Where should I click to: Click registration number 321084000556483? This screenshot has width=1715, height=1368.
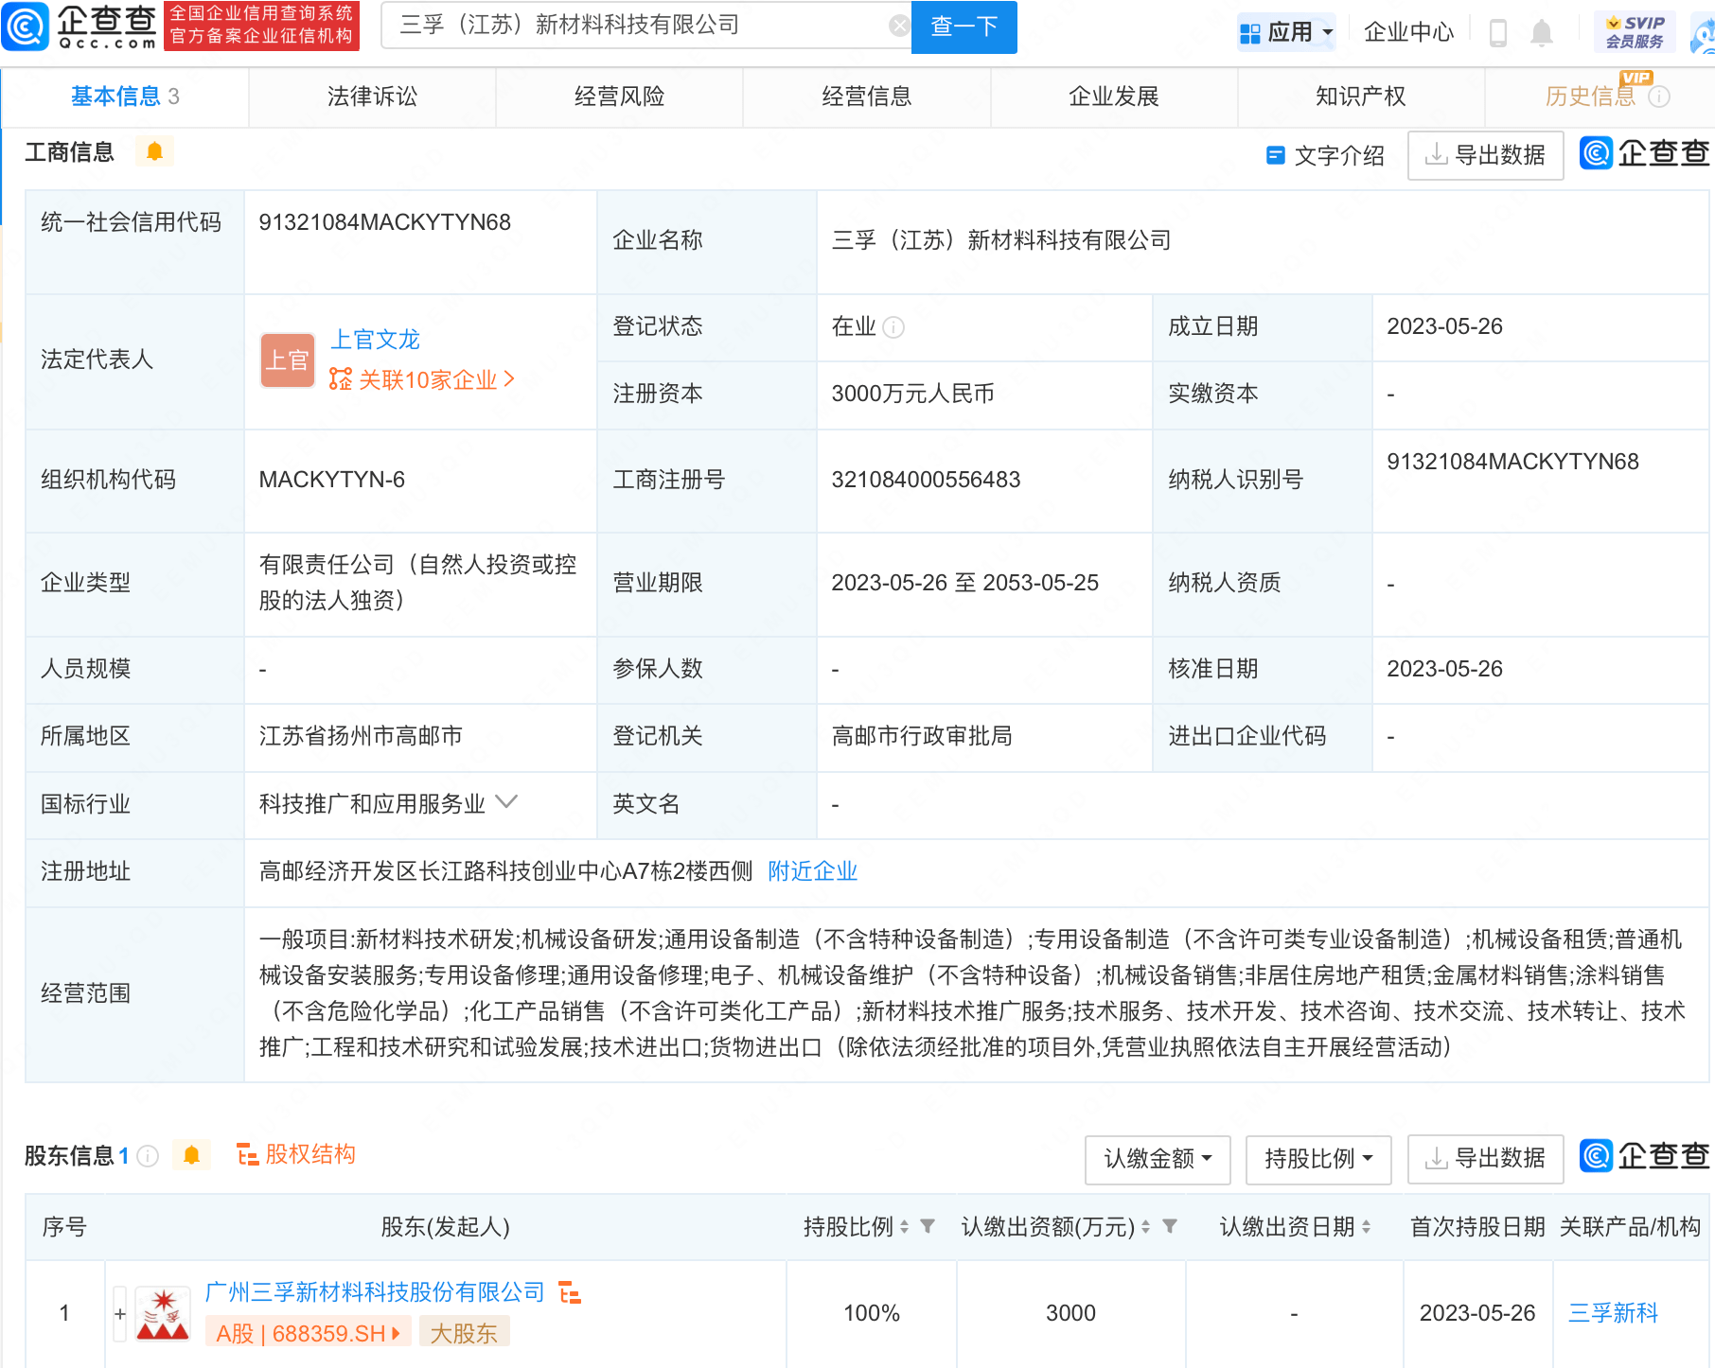(x=926, y=480)
